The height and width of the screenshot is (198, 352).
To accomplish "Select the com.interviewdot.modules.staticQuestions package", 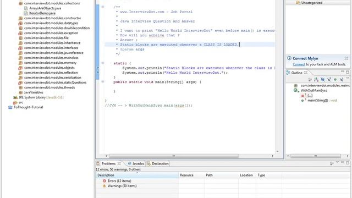I will [x=55, y=82].
